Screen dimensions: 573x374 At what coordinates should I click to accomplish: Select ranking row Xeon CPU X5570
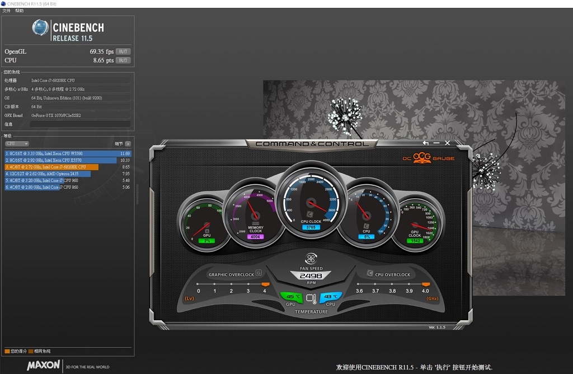coord(68,160)
